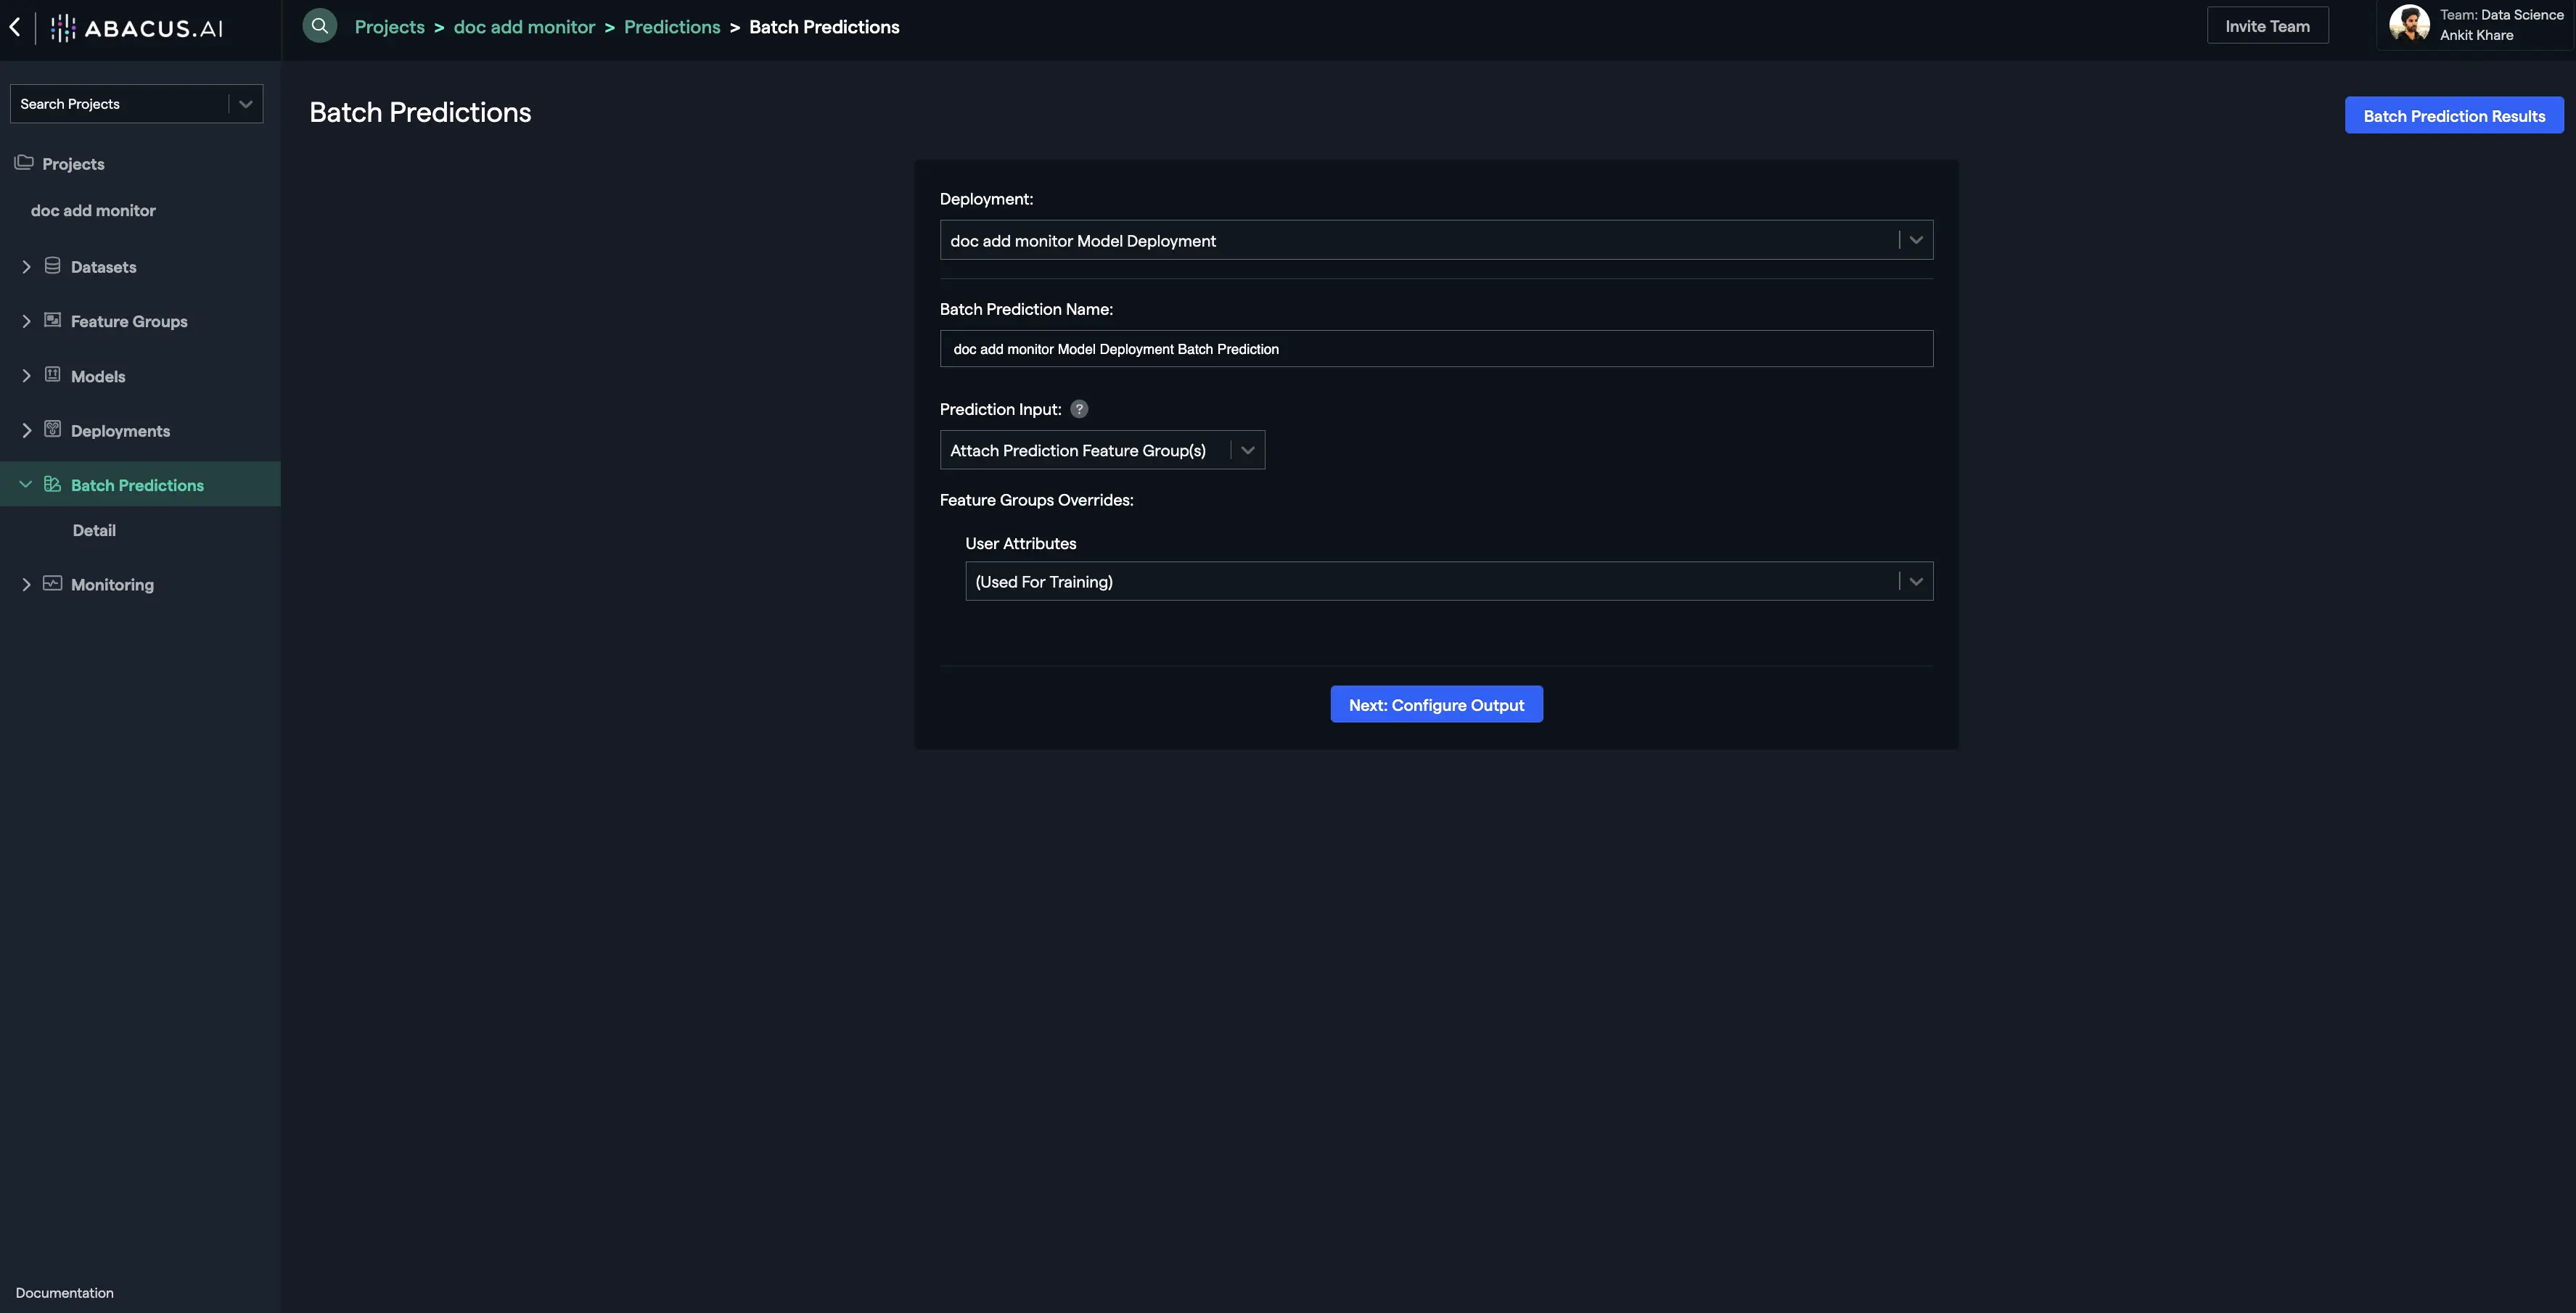The image size is (2576, 1313).
Task: Select the Models icon in the sidebar
Action: tap(52, 375)
